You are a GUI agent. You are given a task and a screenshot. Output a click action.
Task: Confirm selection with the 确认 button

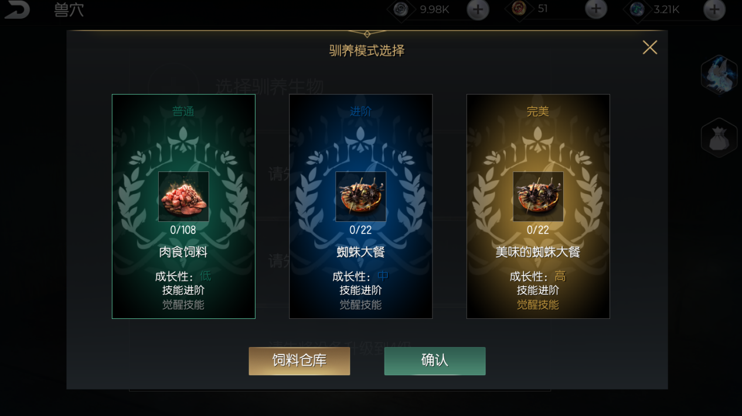click(435, 361)
